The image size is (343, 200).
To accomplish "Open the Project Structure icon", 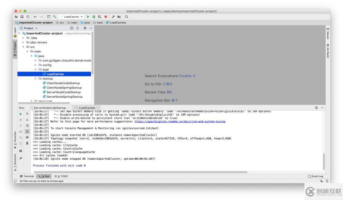I will coord(119,17).
